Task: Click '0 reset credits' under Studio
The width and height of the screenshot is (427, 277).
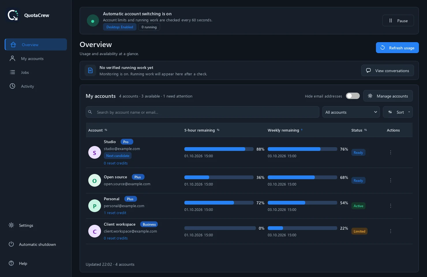Action: click(x=116, y=163)
